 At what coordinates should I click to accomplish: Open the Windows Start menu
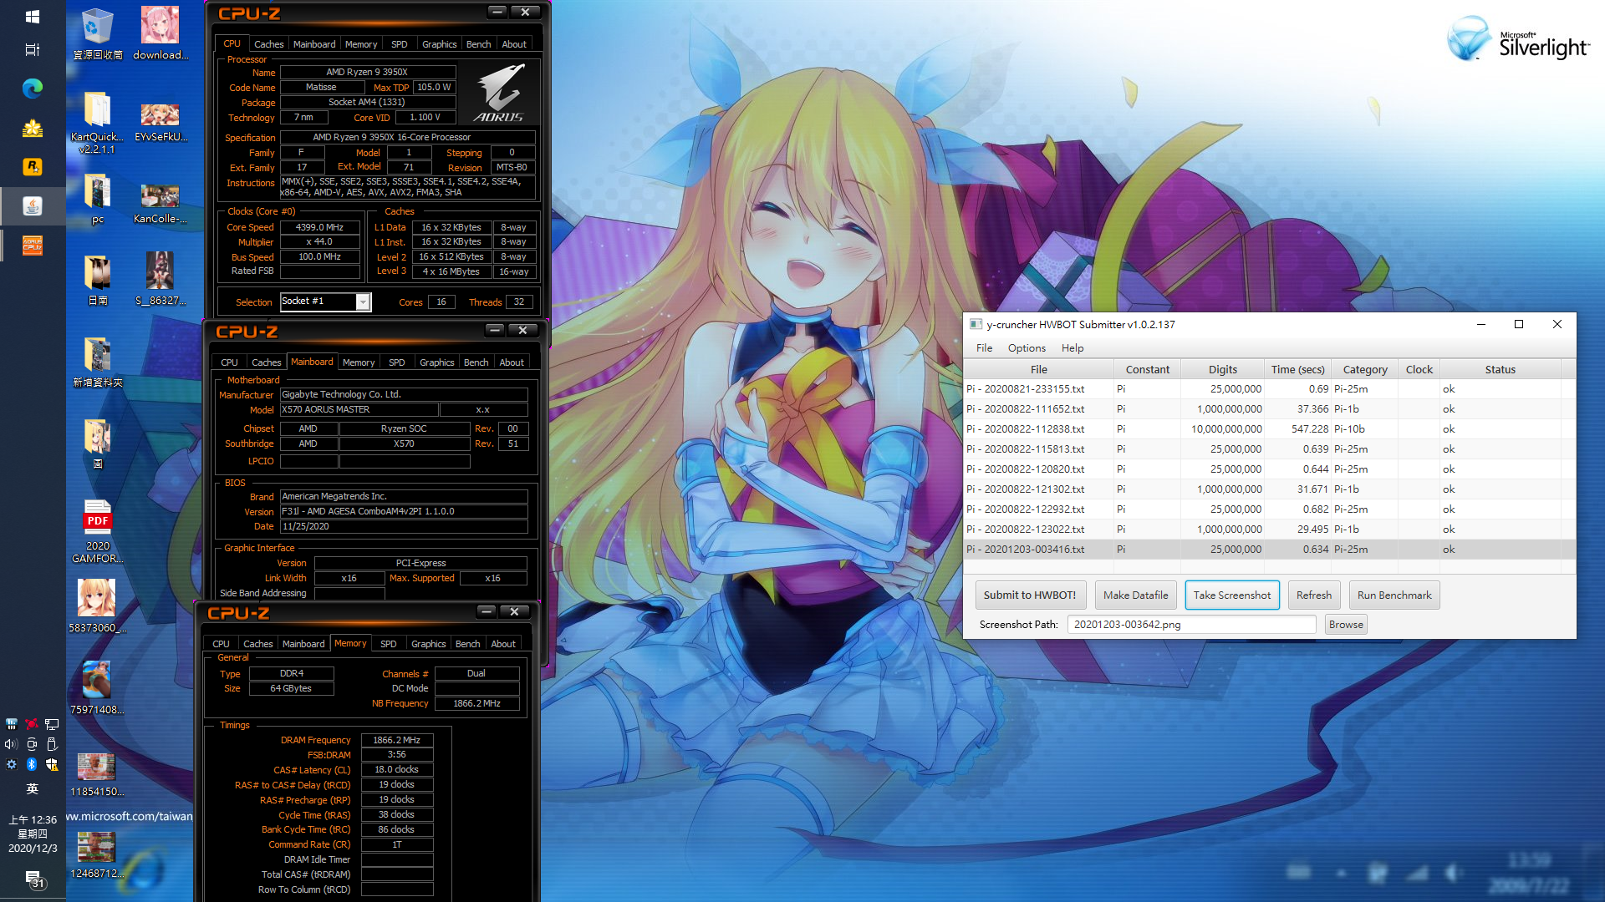[33, 16]
